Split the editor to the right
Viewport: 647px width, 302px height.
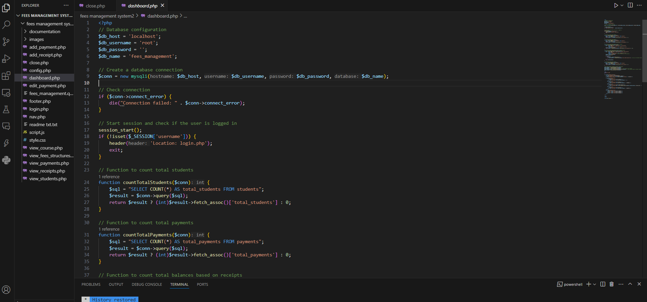(630, 5)
